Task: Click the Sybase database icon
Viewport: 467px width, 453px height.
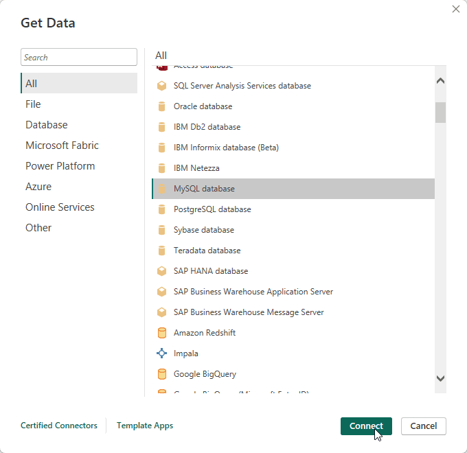Action: point(161,230)
